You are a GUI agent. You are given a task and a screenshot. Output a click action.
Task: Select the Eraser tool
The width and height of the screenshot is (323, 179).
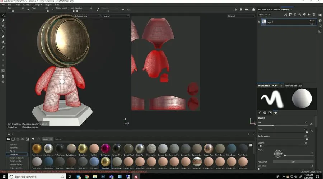(3, 20)
